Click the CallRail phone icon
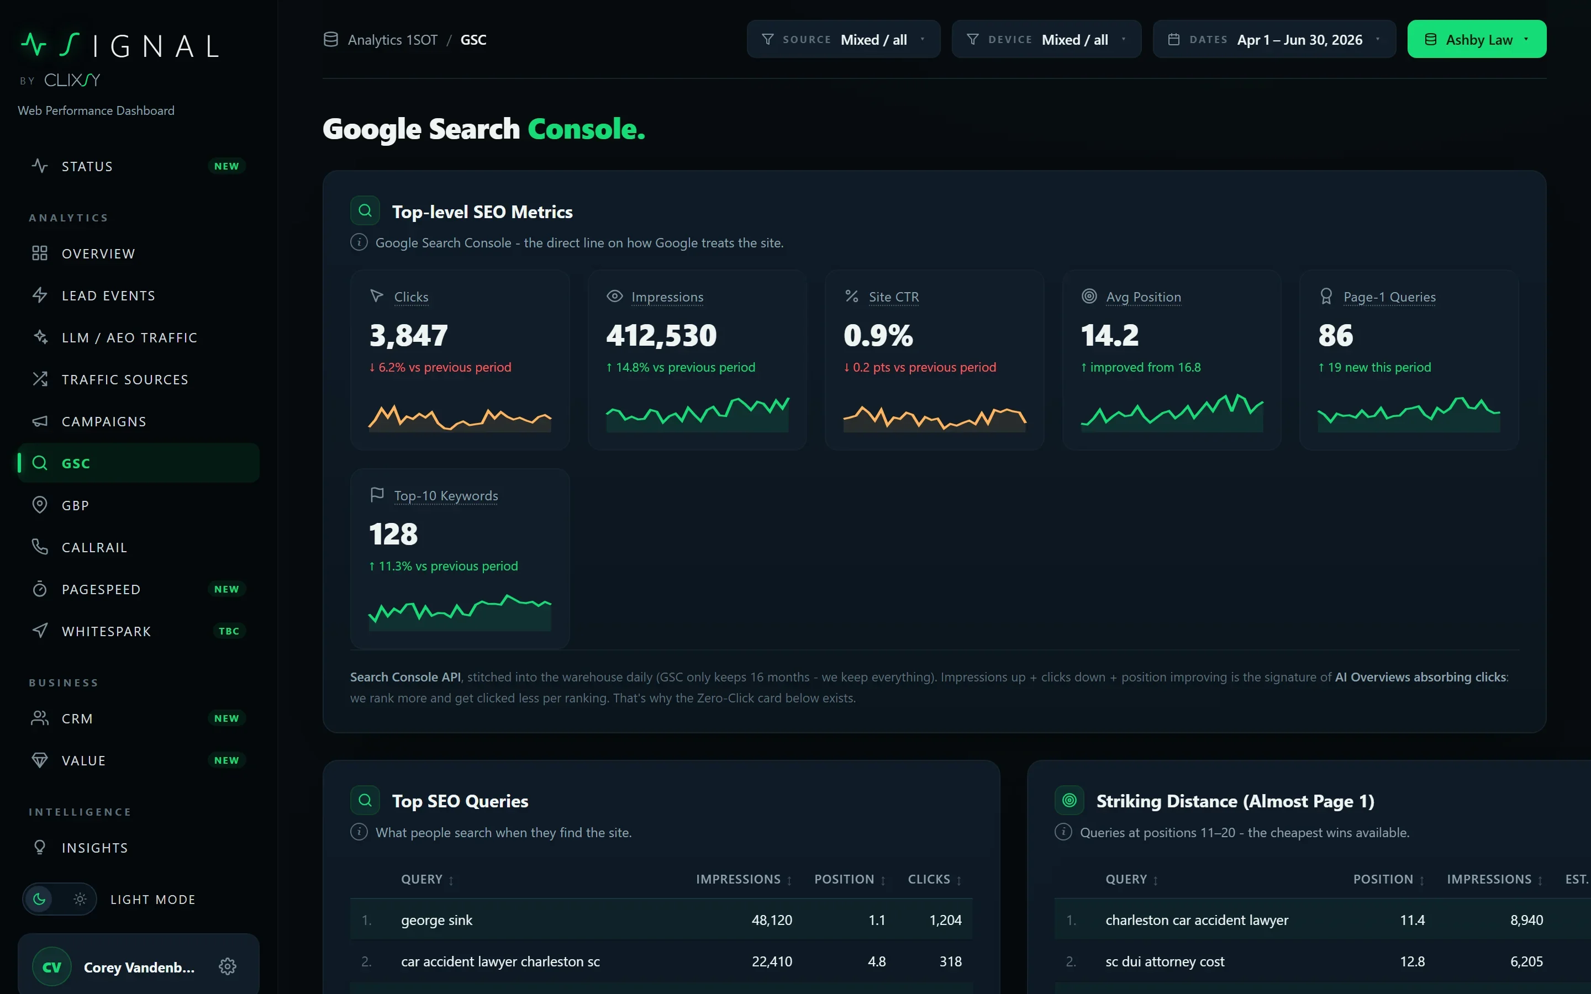This screenshot has height=994, width=1591. point(39,547)
